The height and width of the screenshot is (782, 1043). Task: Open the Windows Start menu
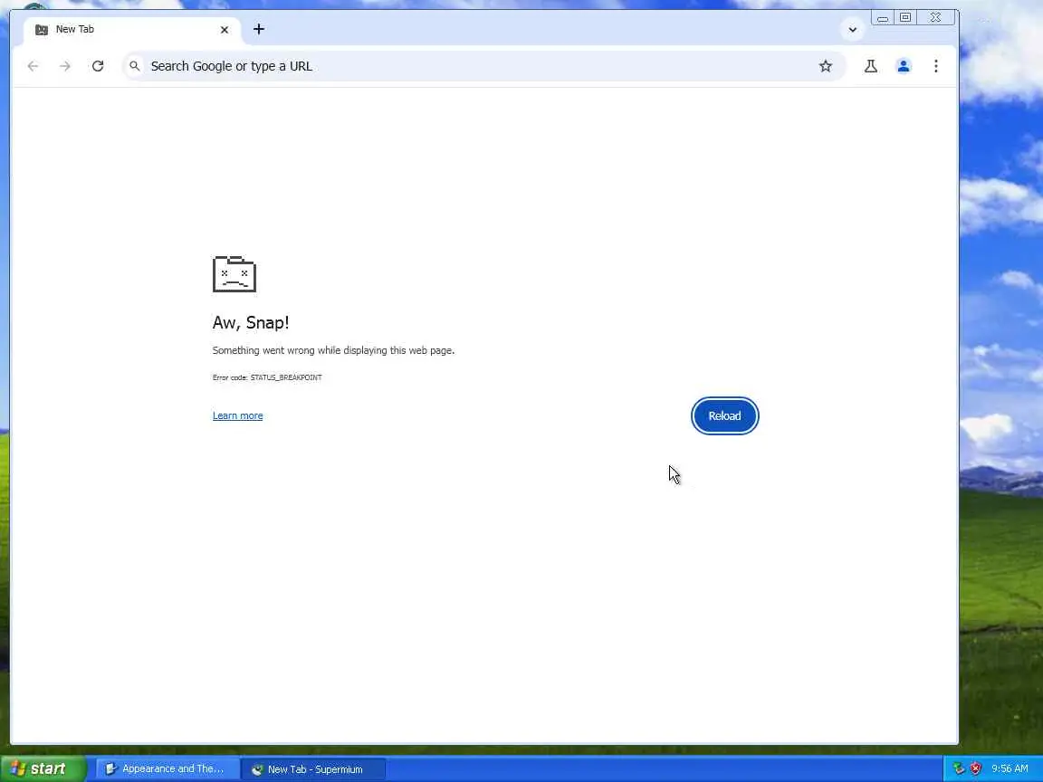(43, 768)
